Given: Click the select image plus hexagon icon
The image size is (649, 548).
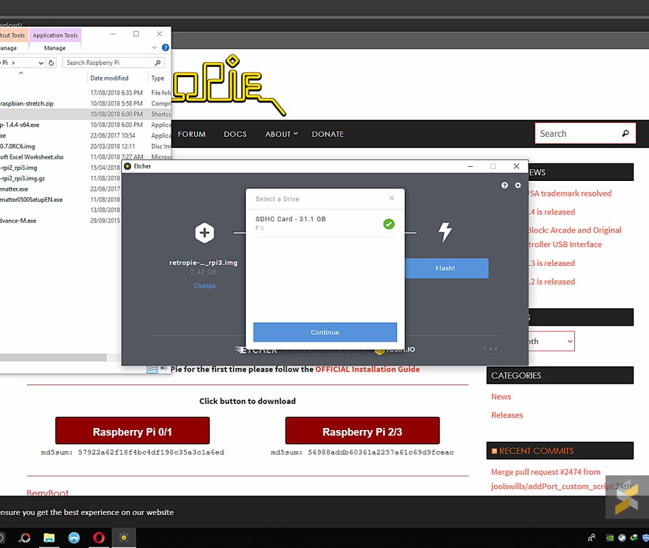Looking at the screenshot, I should pos(204,233).
